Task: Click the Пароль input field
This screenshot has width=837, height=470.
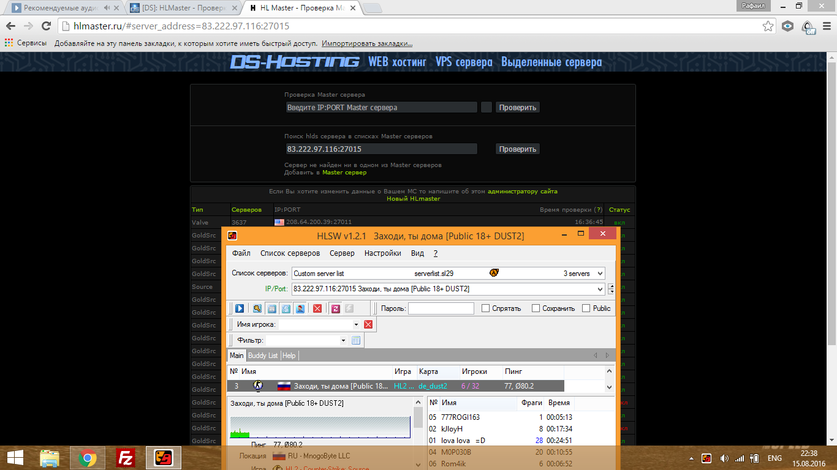Action: 441,308
